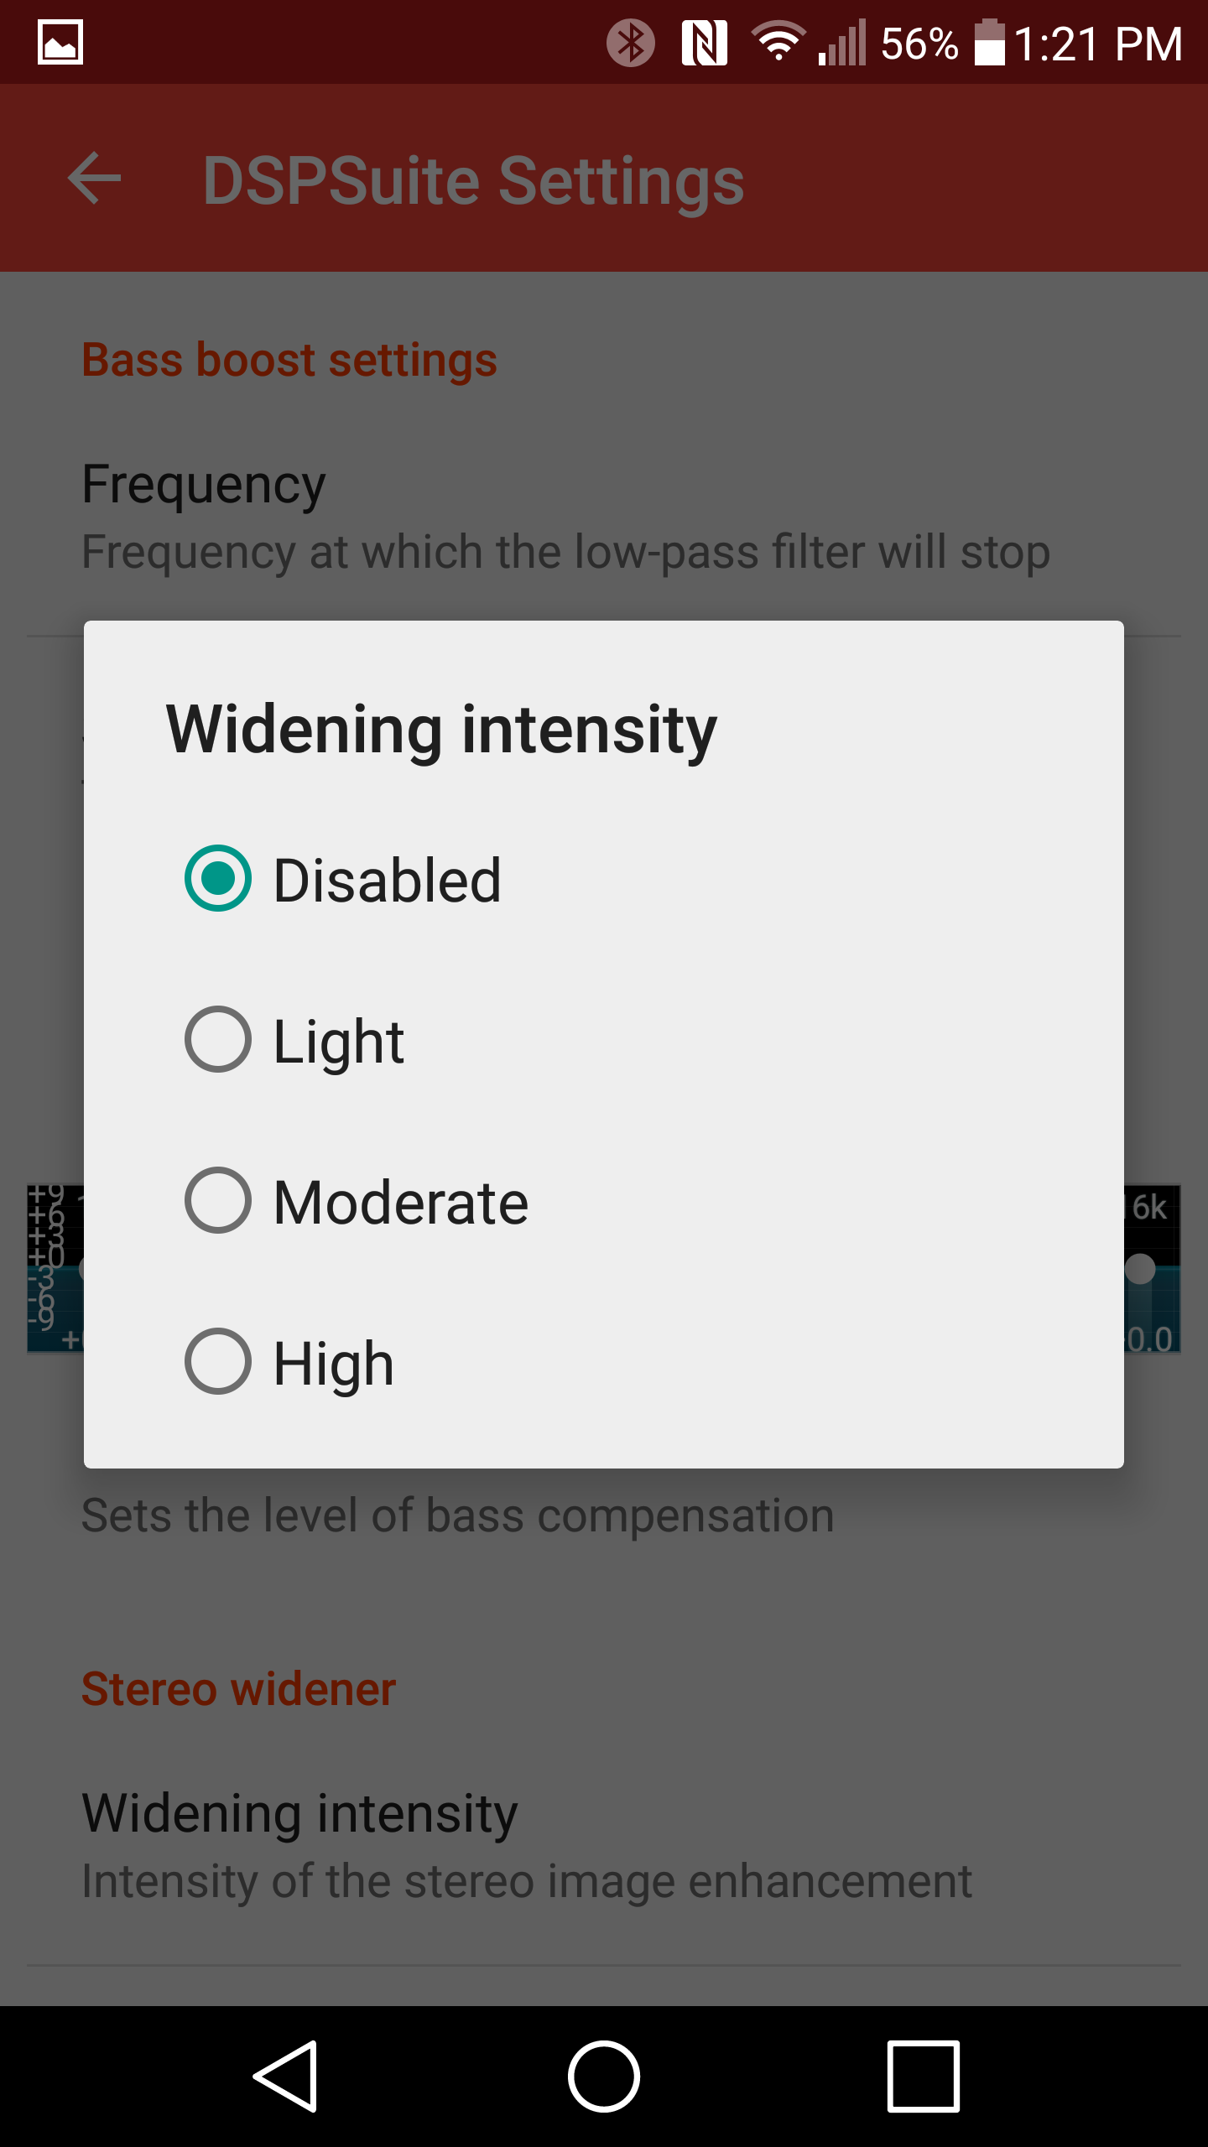Tap the battery icon in status bar
The height and width of the screenshot is (2147, 1208).
point(989,42)
